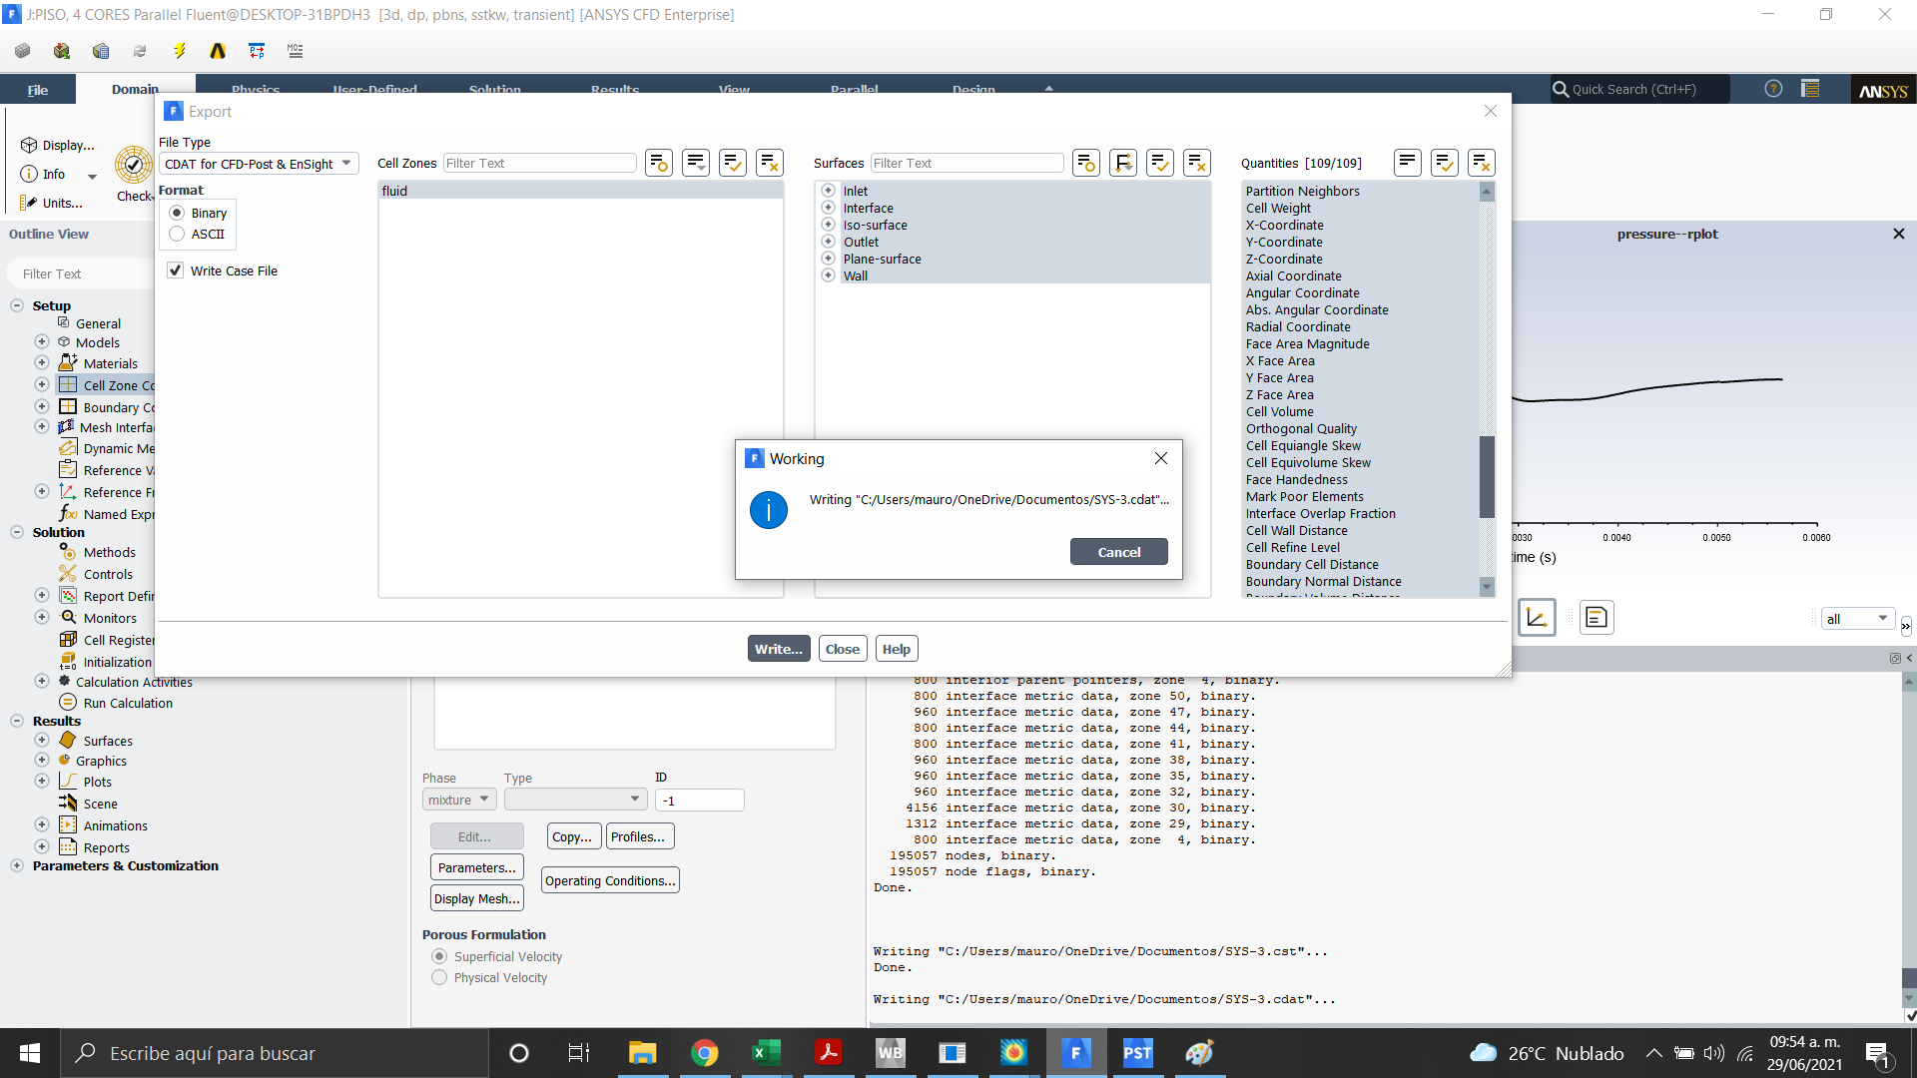This screenshot has width=1917, height=1078.
Task: Select the ASCII format radio button
Action: point(178,234)
